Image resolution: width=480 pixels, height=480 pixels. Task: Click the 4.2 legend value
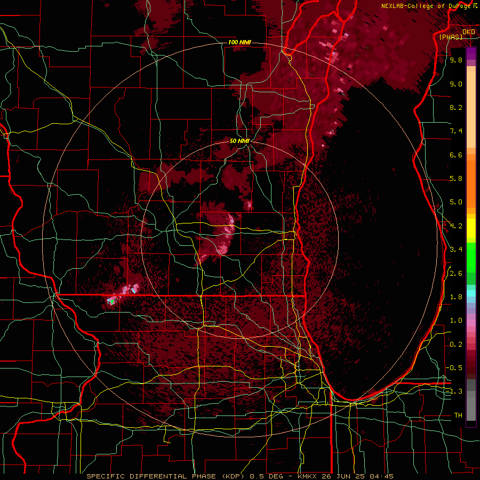point(456,226)
